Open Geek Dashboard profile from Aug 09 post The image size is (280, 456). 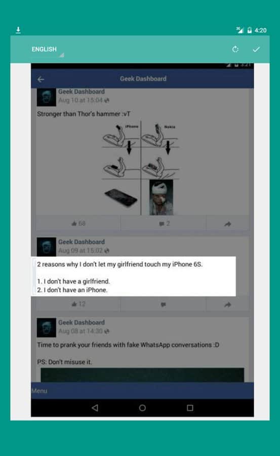point(82,242)
